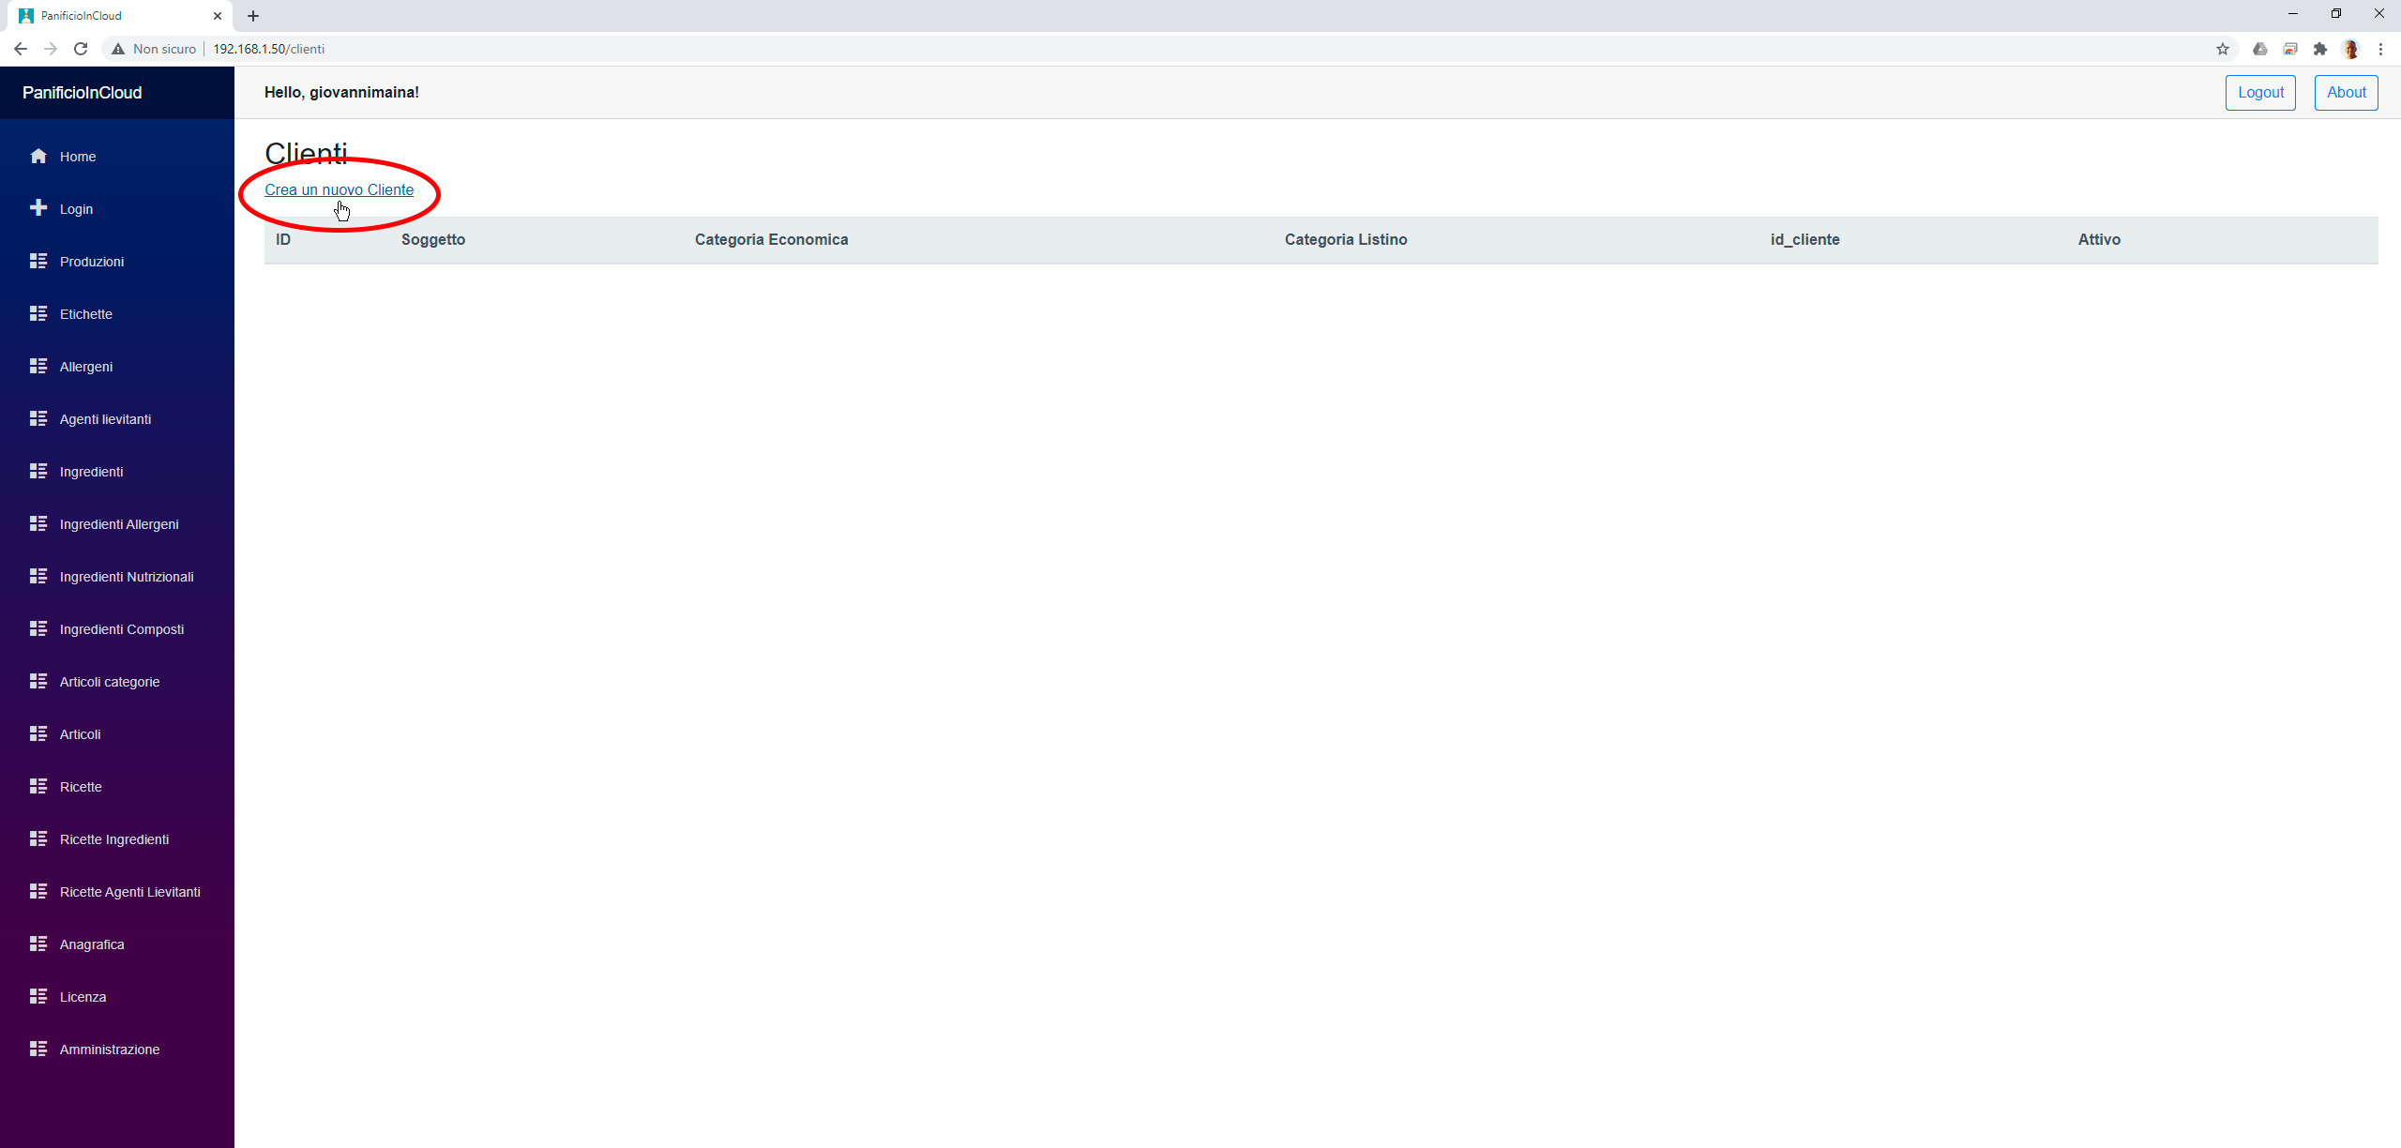Open Anagrafica from sidebar
The image size is (2401, 1148).
point(92,944)
